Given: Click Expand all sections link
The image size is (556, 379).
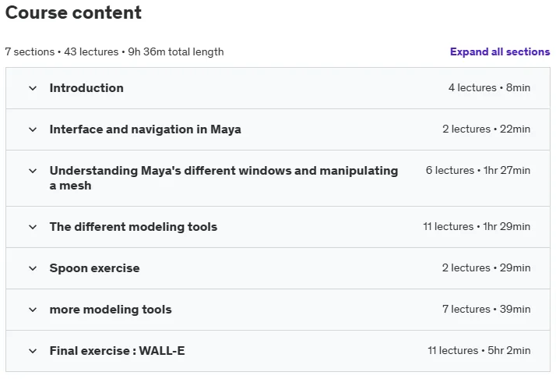Looking at the screenshot, I should [500, 52].
